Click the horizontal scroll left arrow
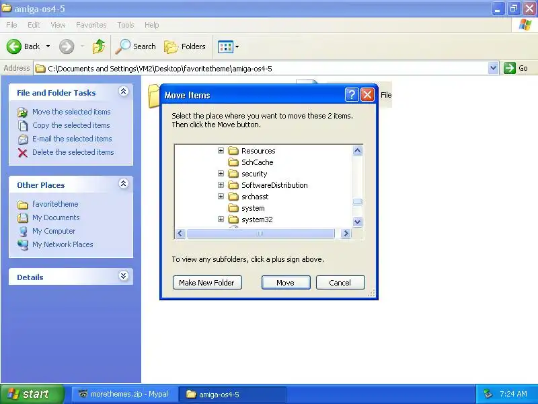 (x=180, y=234)
